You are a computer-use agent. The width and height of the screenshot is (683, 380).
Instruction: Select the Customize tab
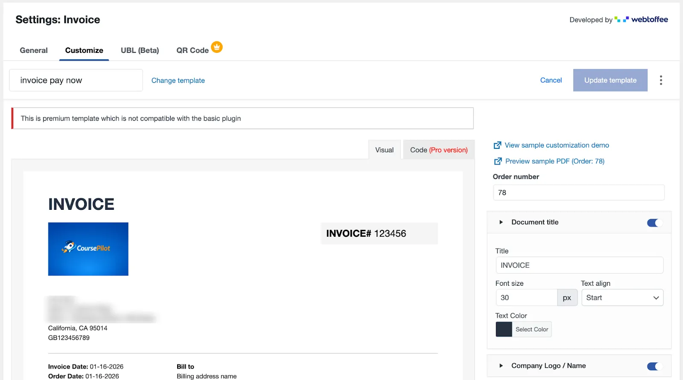click(x=84, y=50)
